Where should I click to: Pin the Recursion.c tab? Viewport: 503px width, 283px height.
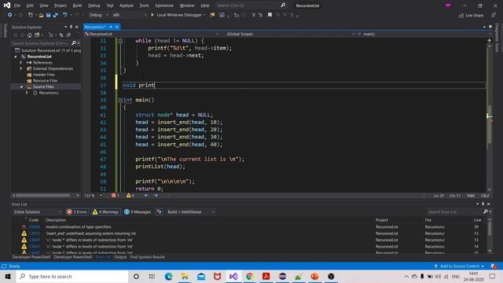(111, 27)
